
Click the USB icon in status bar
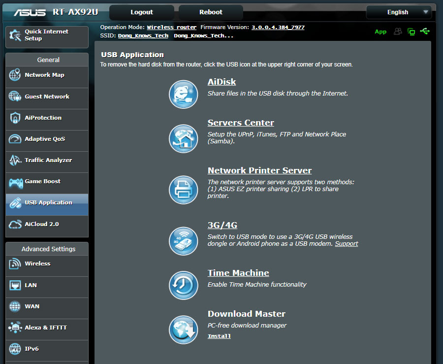pyautogui.click(x=425, y=32)
